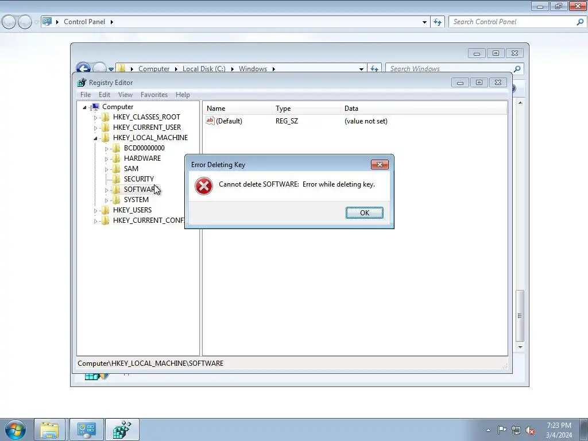Click scrollbar up arrow in explorer window

point(520,103)
